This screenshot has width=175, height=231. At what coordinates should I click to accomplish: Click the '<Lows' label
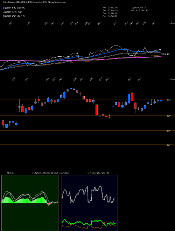click(x=172, y=79)
